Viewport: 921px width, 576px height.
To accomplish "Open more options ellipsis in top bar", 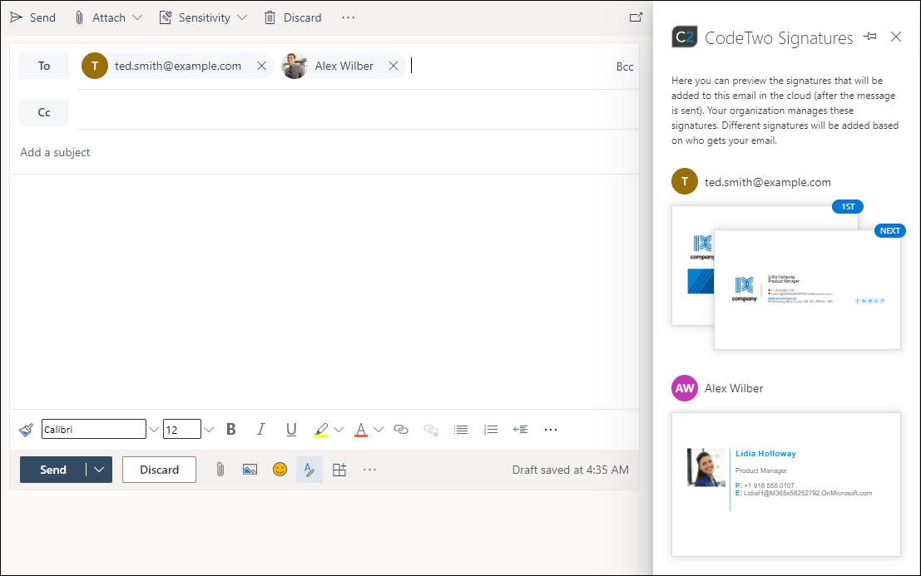I will coord(349,17).
